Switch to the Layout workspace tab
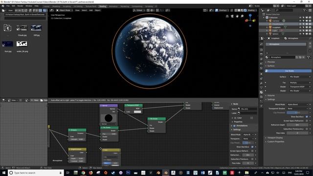313x176 pixels. click(x=46, y=6)
